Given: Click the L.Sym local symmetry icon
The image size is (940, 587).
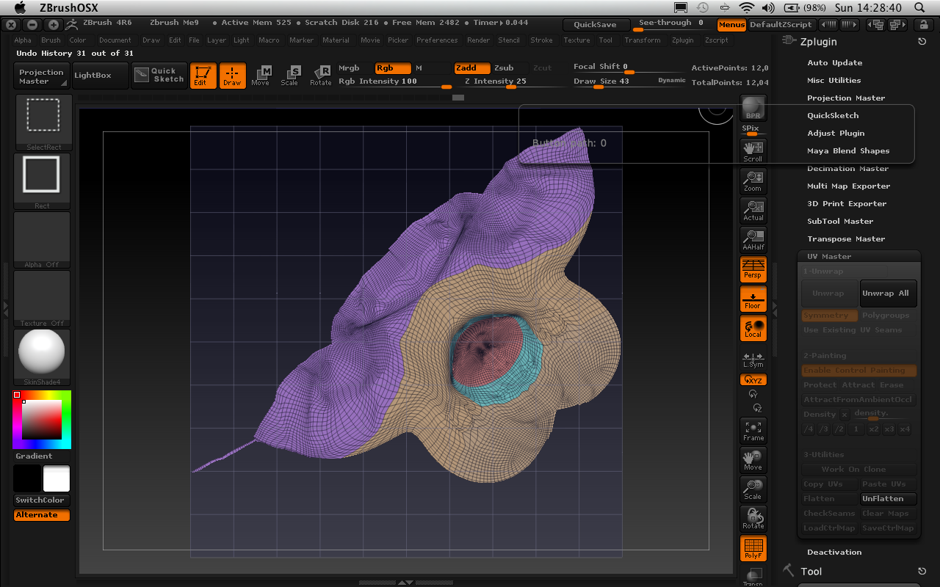Looking at the screenshot, I should pyautogui.click(x=753, y=360).
